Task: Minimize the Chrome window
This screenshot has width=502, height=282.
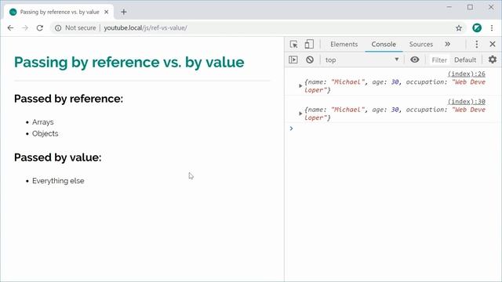Action: click(x=449, y=7)
